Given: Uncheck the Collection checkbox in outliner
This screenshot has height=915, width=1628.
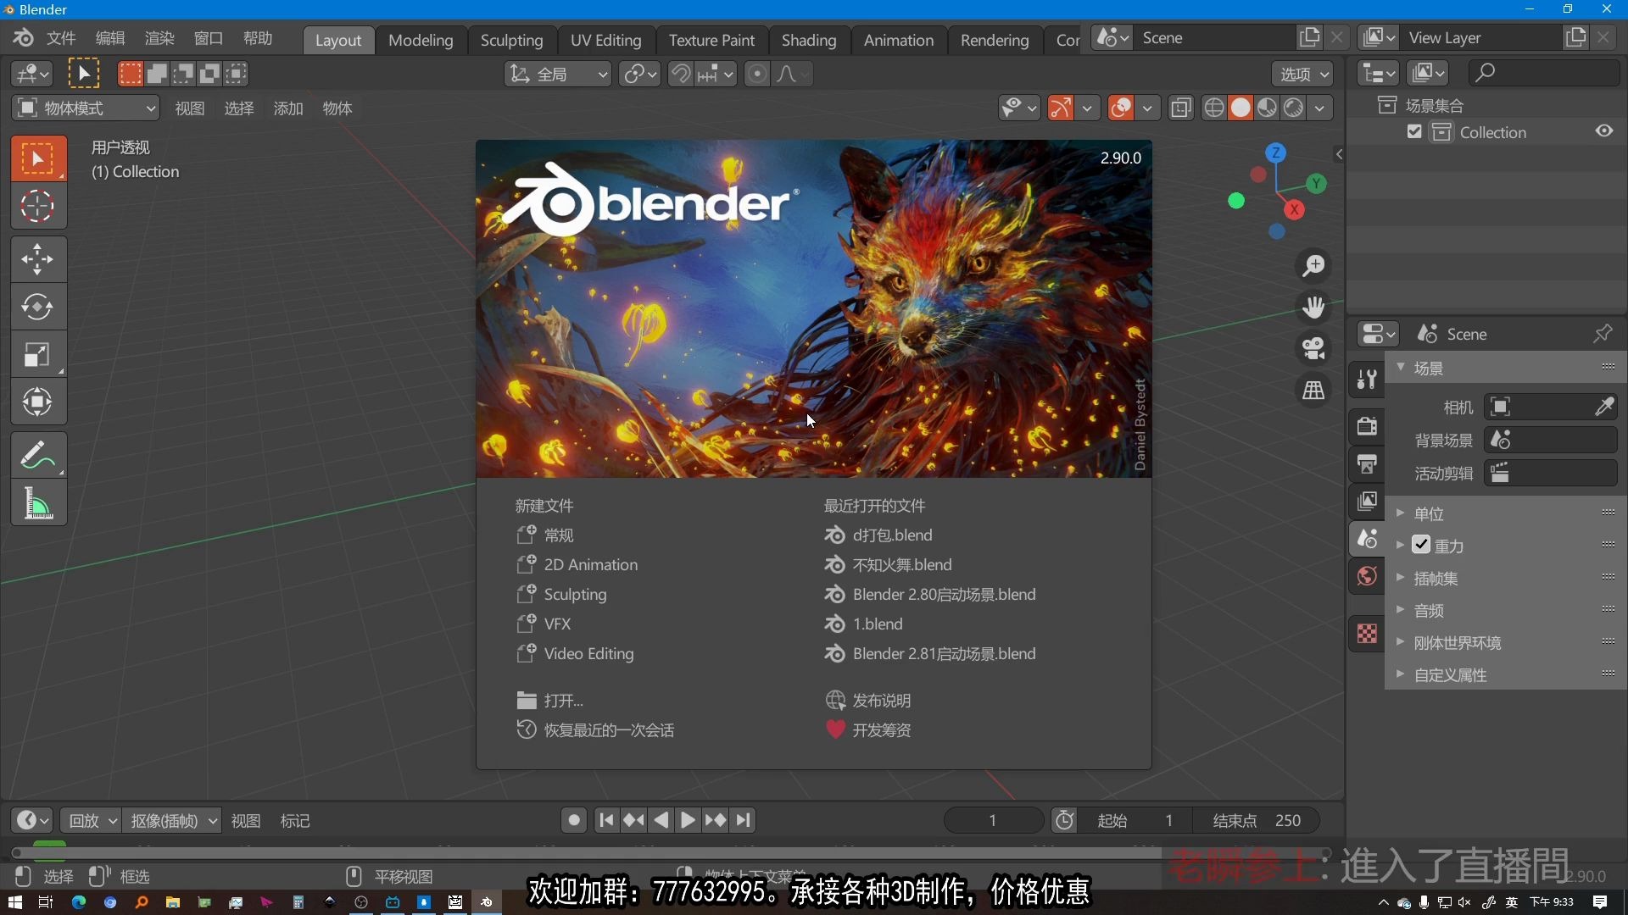Looking at the screenshot, I should pos(1414,131).
